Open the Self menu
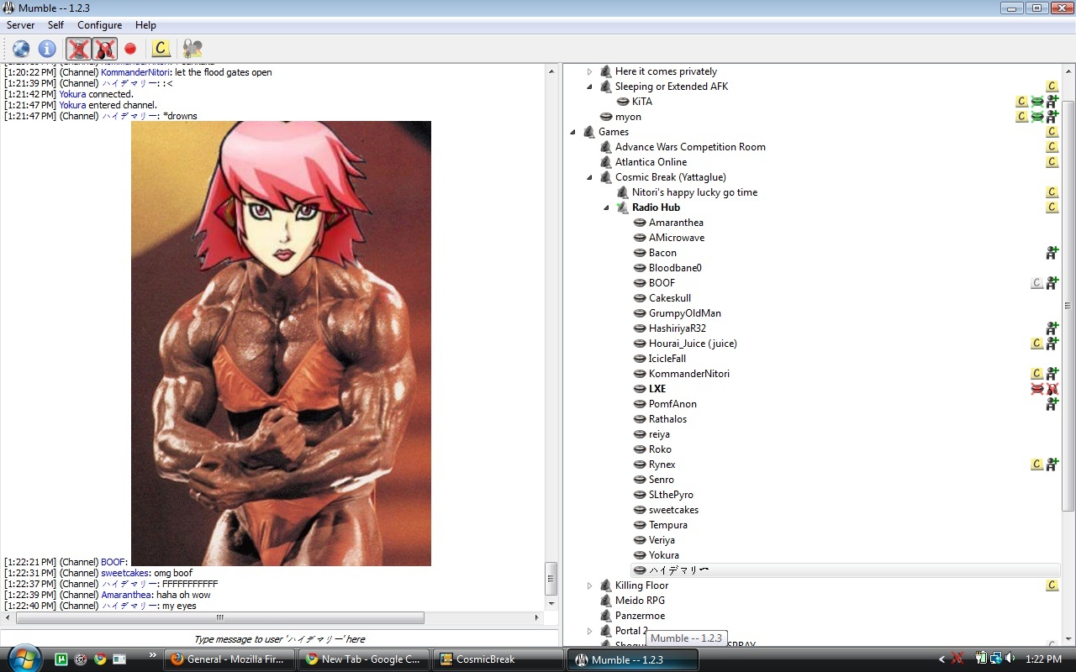1076x672 pixels. point(55,25)
